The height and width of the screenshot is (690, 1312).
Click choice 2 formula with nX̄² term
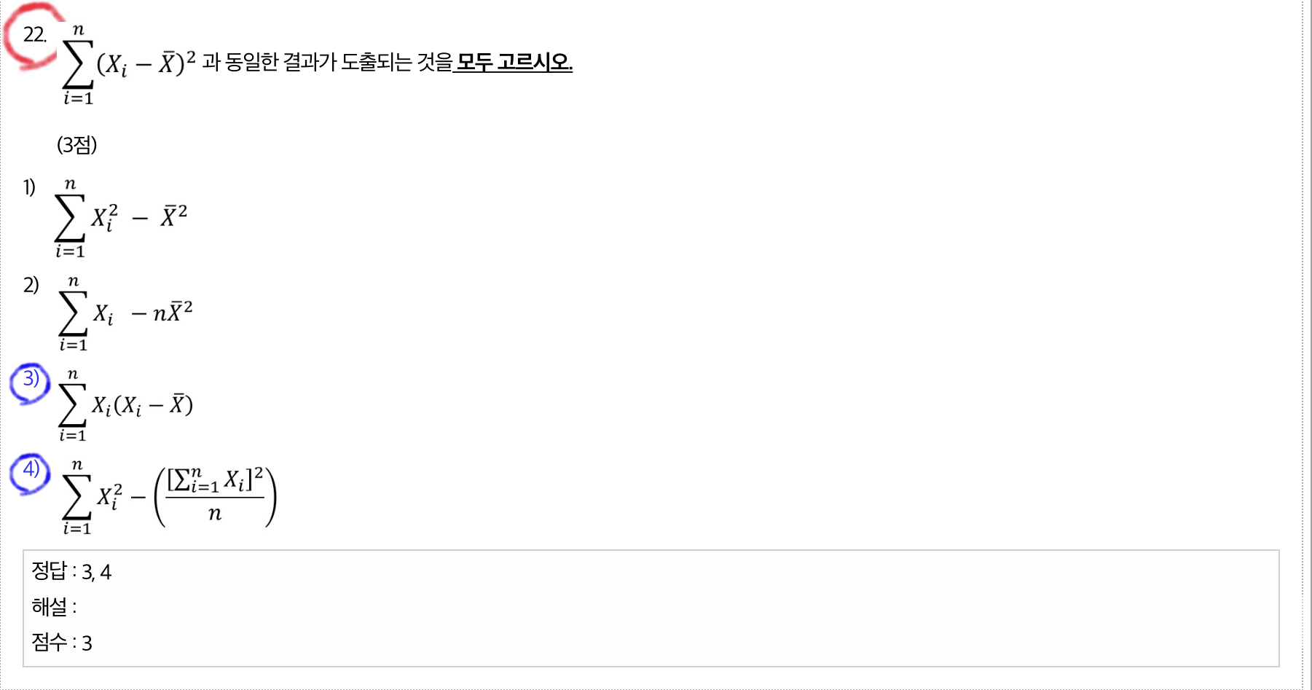pos(125,313)
